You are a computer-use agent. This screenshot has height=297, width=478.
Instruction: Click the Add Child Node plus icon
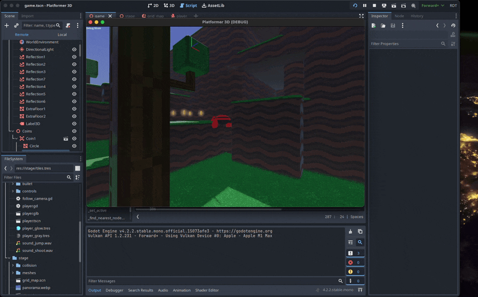7,26
